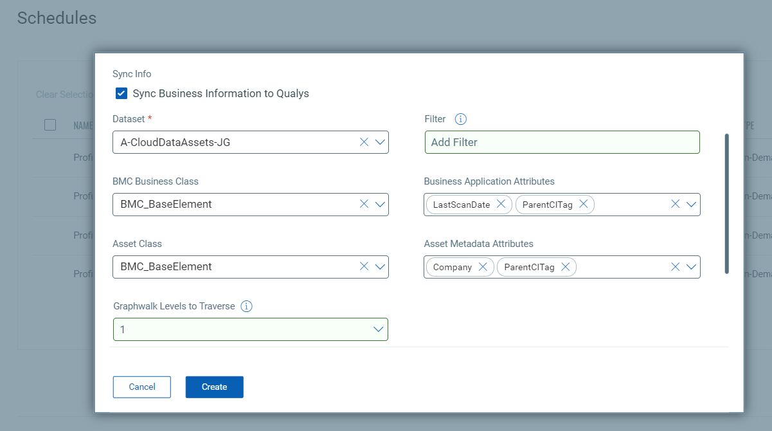Remove ParentCITag from Business Application Attributes
This screenshot has height=431, width=772.
584,205
